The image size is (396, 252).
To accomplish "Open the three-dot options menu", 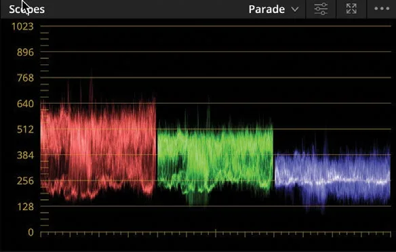I will pos(382,9).
